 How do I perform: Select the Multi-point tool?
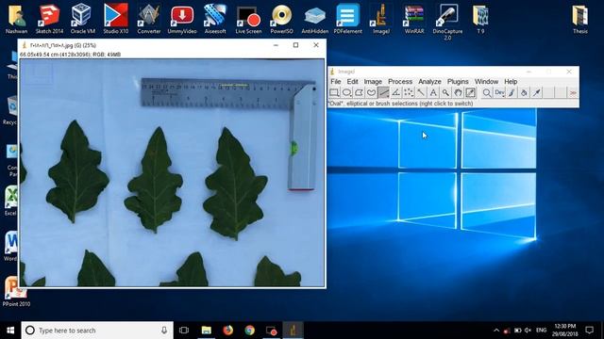(x=409, y=92)
